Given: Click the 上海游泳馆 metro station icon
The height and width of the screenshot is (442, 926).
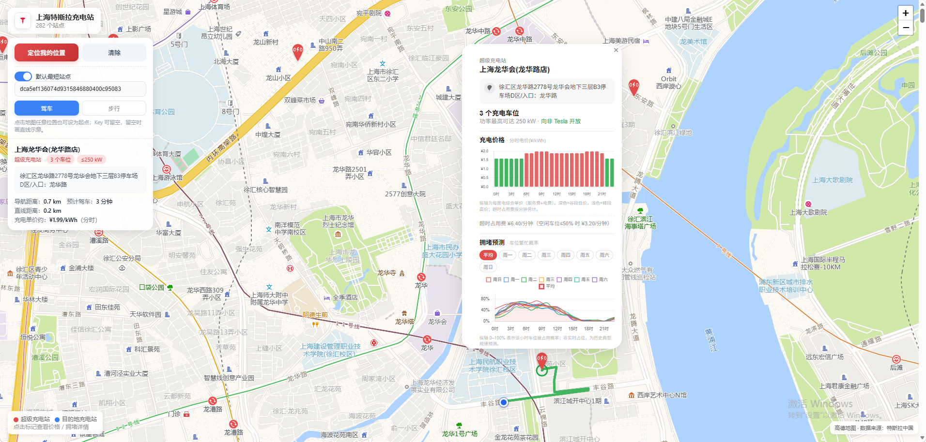Looking at the screenshot, I should [167, 169].
